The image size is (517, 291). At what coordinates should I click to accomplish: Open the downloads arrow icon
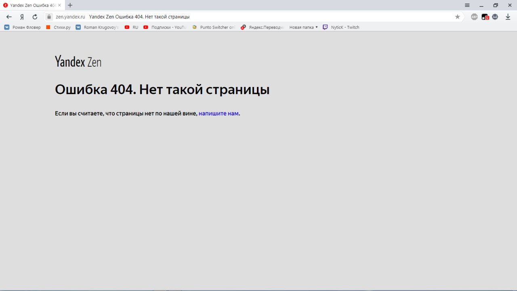pyautogui.click(x=508, y=17)
